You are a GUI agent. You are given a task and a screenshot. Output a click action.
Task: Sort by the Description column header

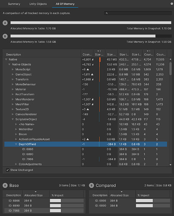pyautogui.click(x=13, y=54)
